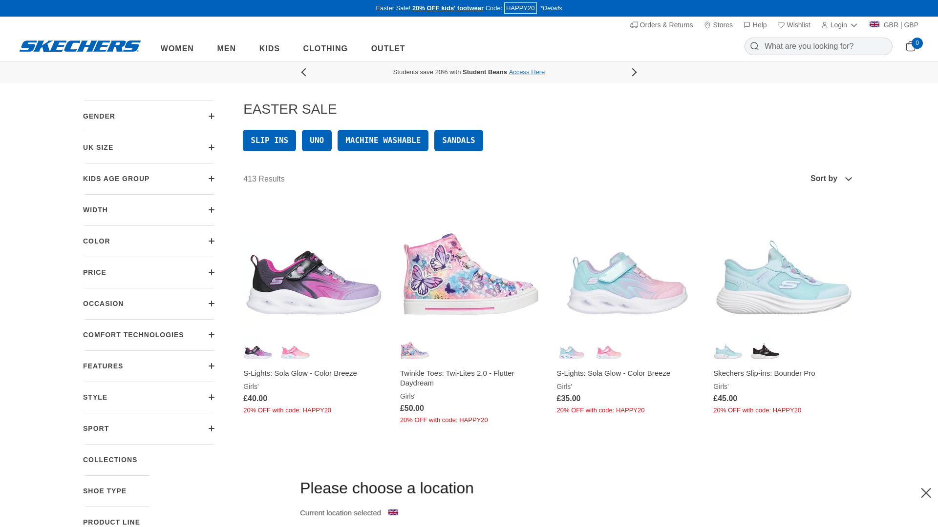938x527 pixels.
Task: Expand the Color filter
Action: (x=149, y=241)
